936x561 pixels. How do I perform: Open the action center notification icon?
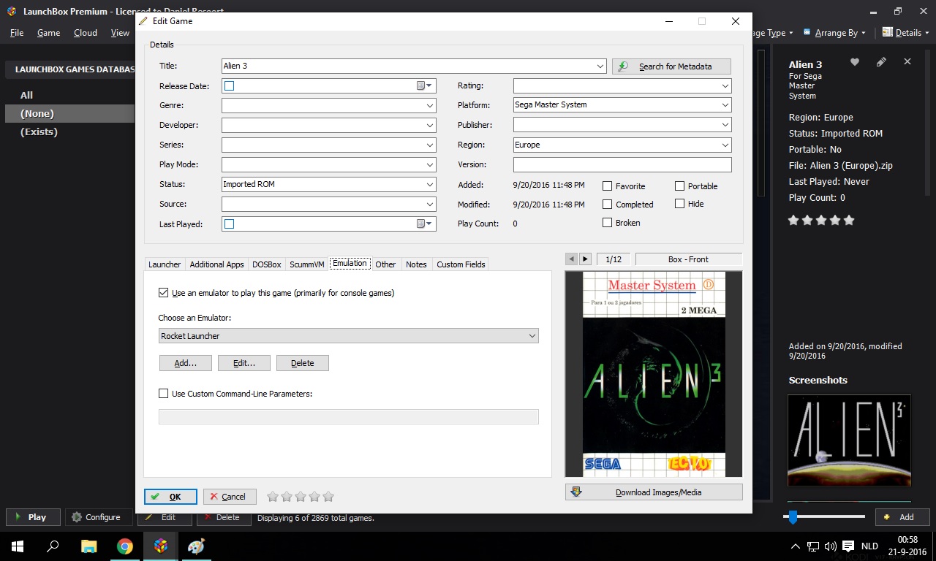click(x=848, y=546)
